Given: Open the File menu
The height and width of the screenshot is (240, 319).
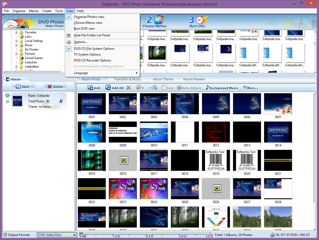Looking at the screenshot, I should point(6,11).
